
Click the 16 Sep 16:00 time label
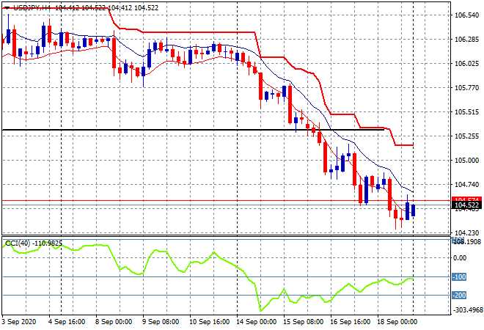tap(351, 322)
